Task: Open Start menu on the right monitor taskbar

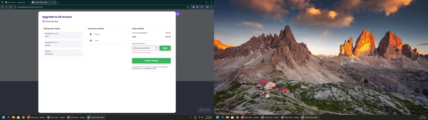Action: pyautogui.click(x=218, y=117)
